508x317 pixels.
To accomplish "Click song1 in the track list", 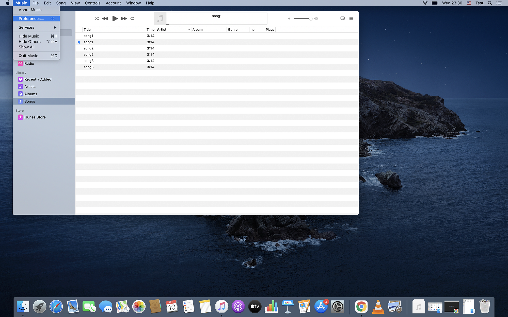I will pyautogui.click(x=88, y=36).
